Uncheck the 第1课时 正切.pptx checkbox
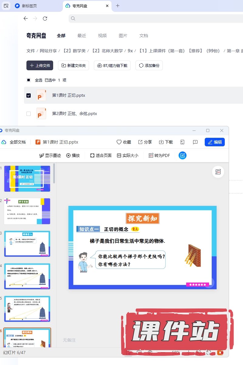The width and height of the screenshot is (243, 365). tap(29, 96)
